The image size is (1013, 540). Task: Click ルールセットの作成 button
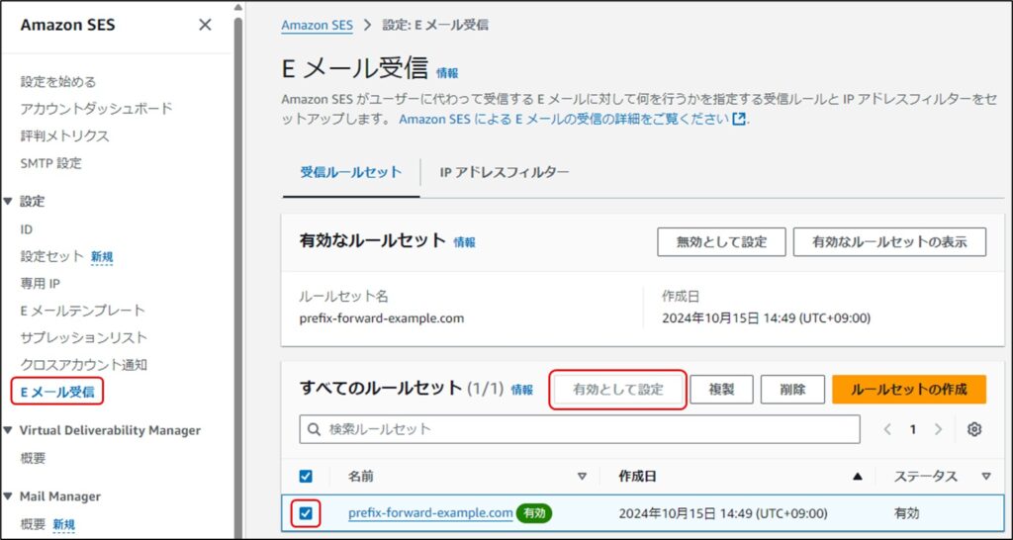pyautogui.click(x=908, y=389)
